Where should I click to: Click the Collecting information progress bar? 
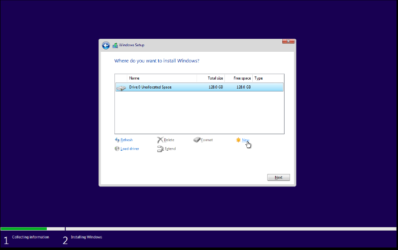click(33, 229)
